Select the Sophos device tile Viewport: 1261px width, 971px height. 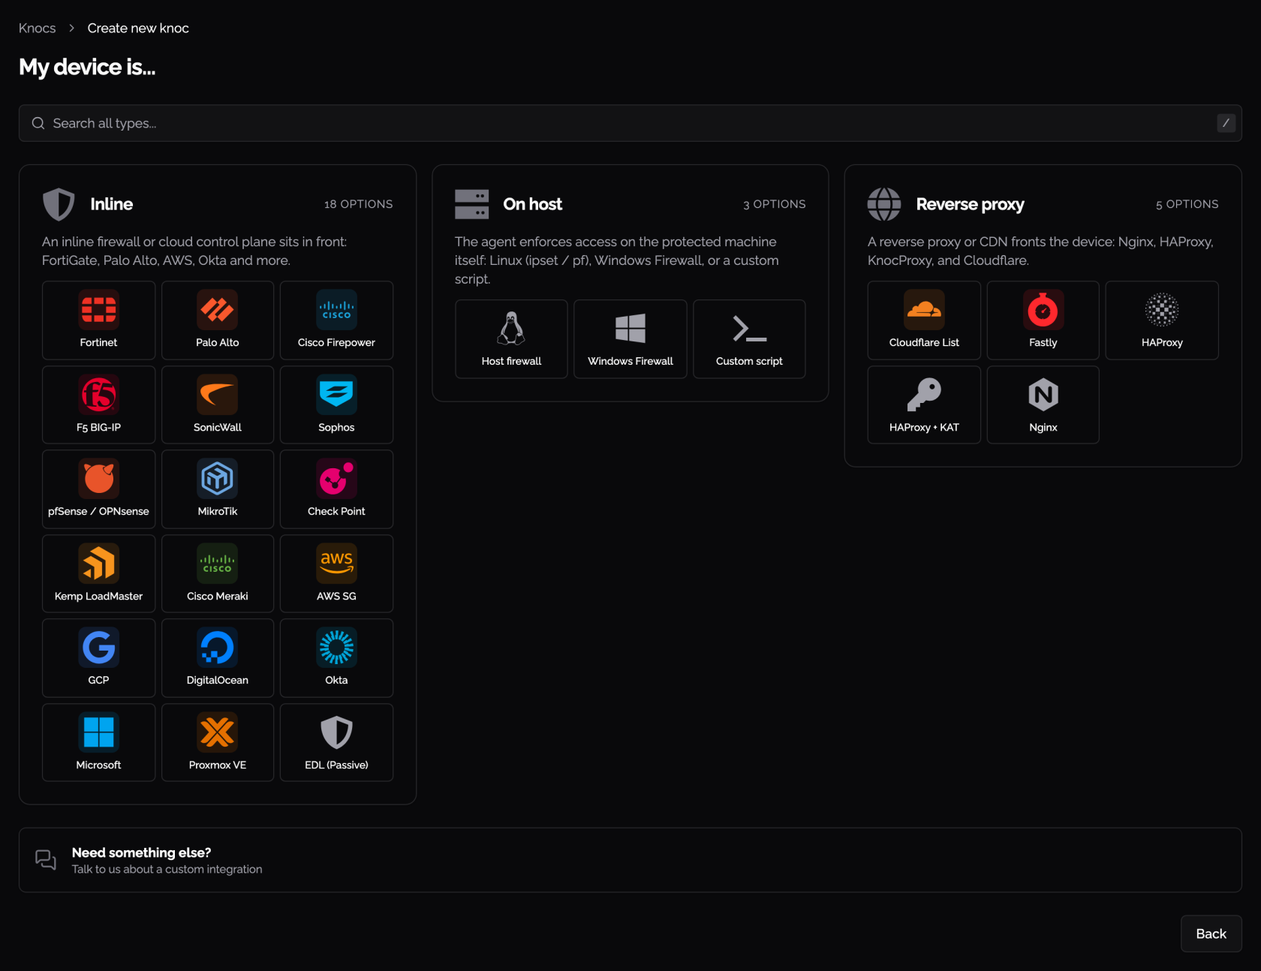pyautogui.click(x=336, y=404)
